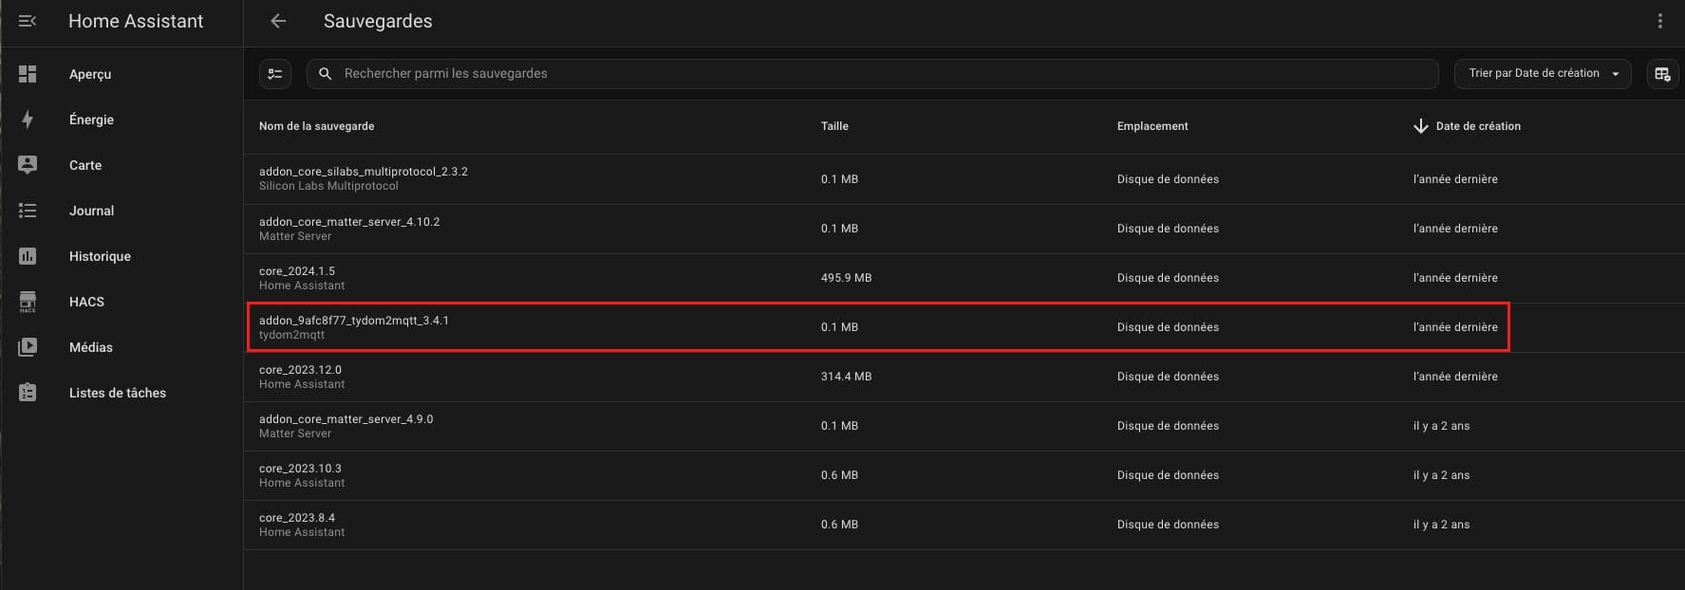Sort by Nom de la sauvegarde column
This screenshot has width=1685, height=590.
coord(316,126)
